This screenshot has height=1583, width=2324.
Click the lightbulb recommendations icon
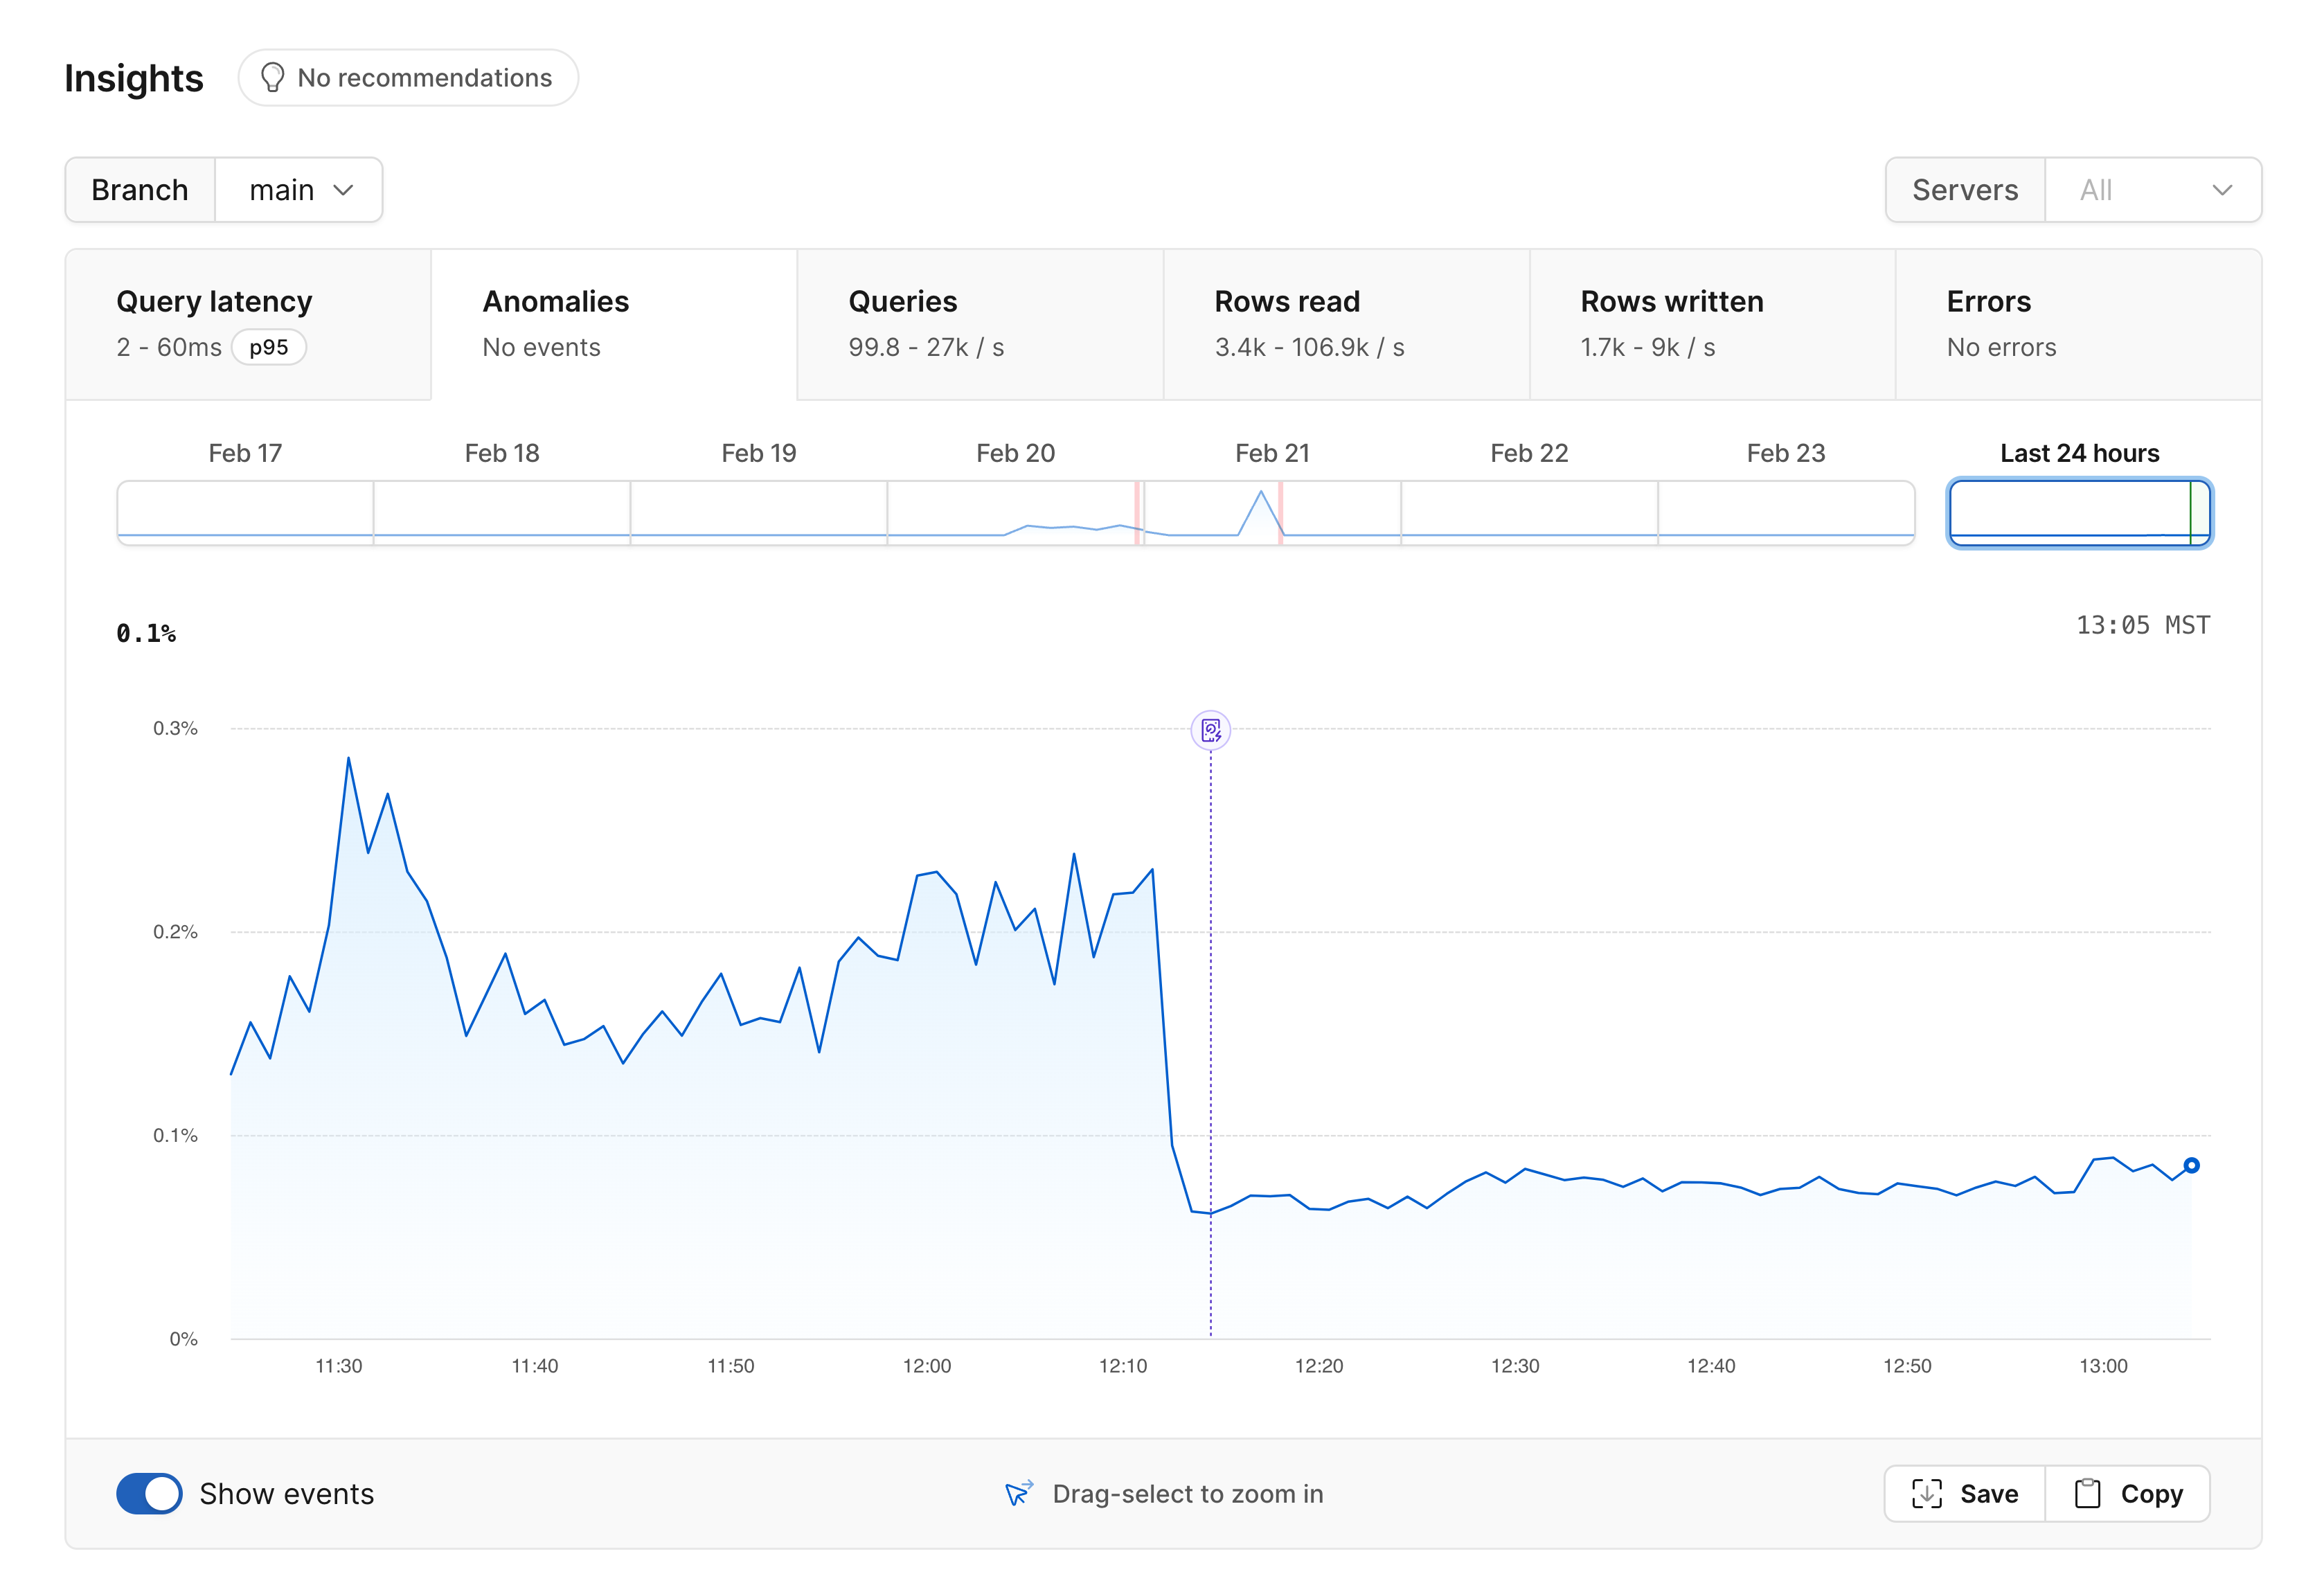[272, 78]
